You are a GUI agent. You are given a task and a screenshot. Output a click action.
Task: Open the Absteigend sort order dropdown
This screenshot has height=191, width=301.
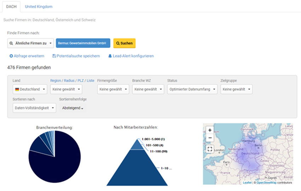[73, 108]
